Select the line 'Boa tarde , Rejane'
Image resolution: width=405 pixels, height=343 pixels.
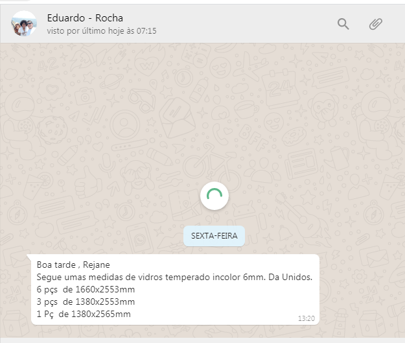[73, 265]
